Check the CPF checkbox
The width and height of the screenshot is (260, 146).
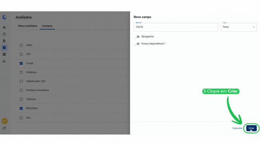pos(21,54)
